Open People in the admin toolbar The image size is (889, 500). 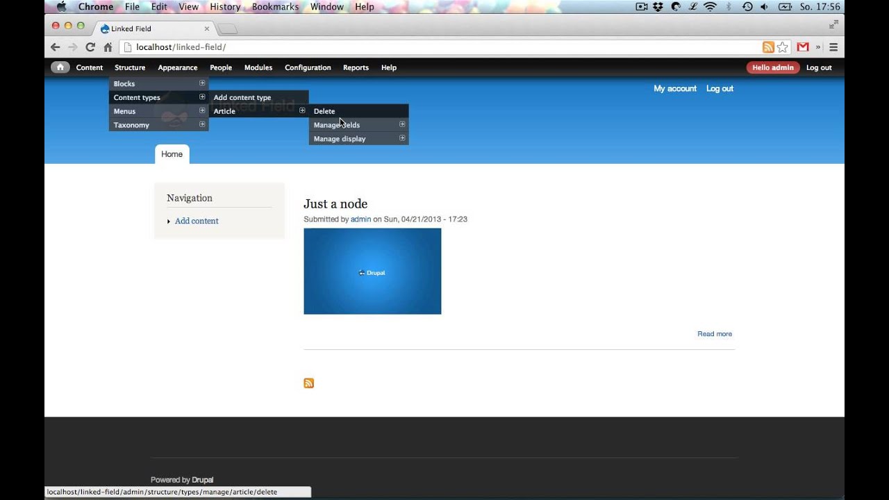pos(221,67)
